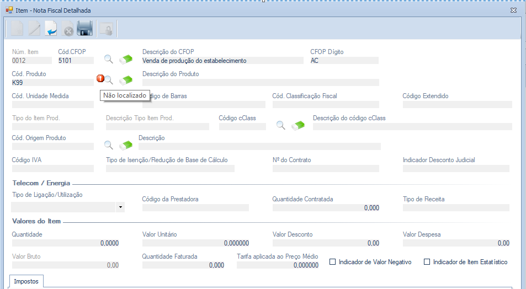The height and width of the screenshot is (289, 526).
Task: Click the undo blue arrow toolbar icon
Action: coord(51,29)
